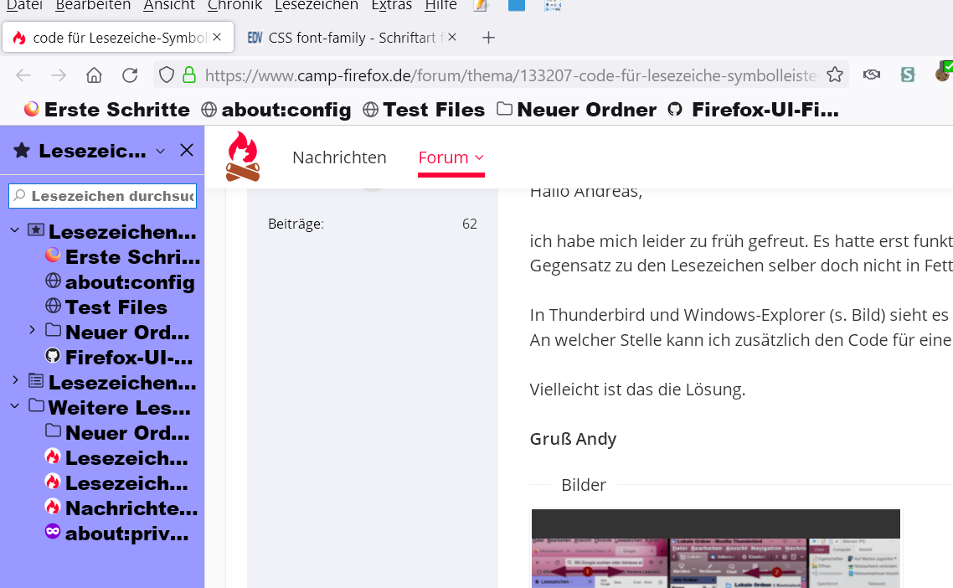Open about:config bookmark in the sidebar
953x588 pixels.
(121, 282)
